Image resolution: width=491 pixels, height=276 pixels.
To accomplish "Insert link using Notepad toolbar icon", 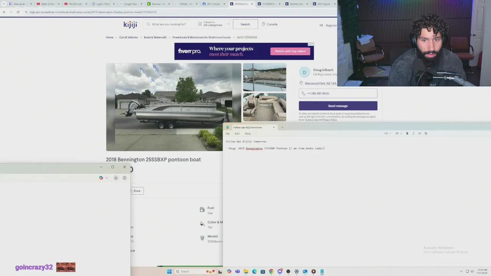I will pos(419,133).
